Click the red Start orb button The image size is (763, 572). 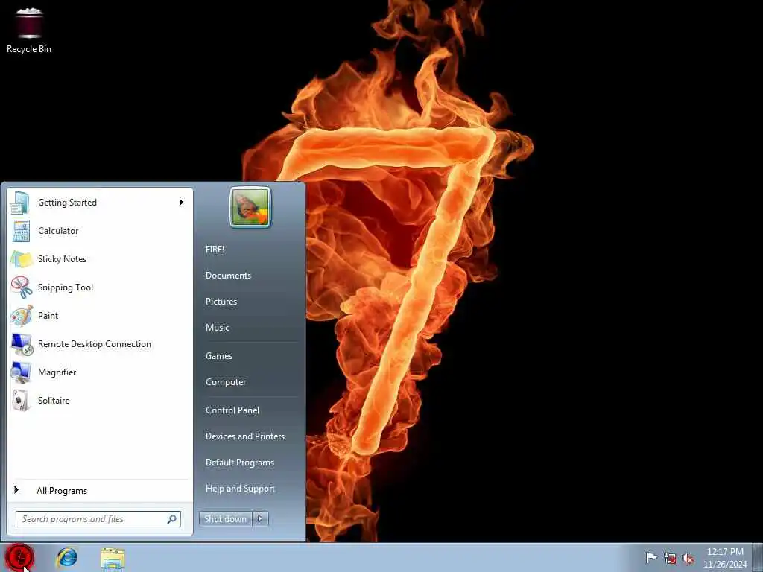(20, 557)
